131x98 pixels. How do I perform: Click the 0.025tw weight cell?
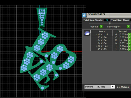tap(124, 37)
